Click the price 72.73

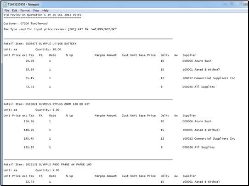pos(30,87)
